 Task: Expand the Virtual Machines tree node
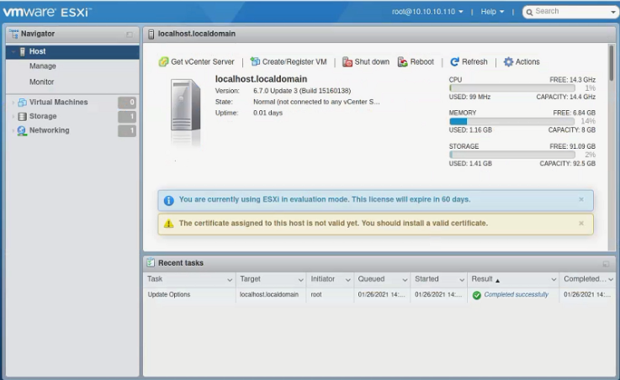coord(13,103)
